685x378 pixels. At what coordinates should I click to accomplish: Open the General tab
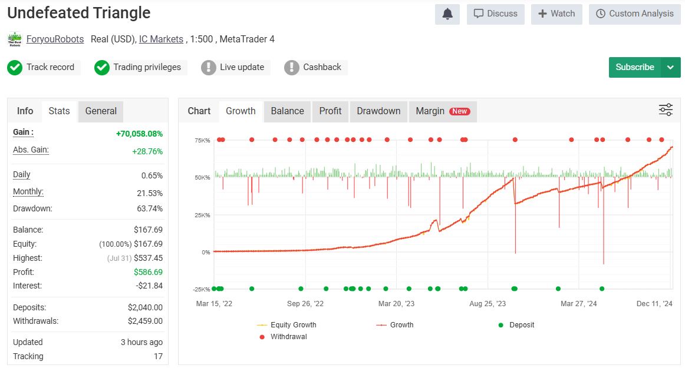click(101, 111)
